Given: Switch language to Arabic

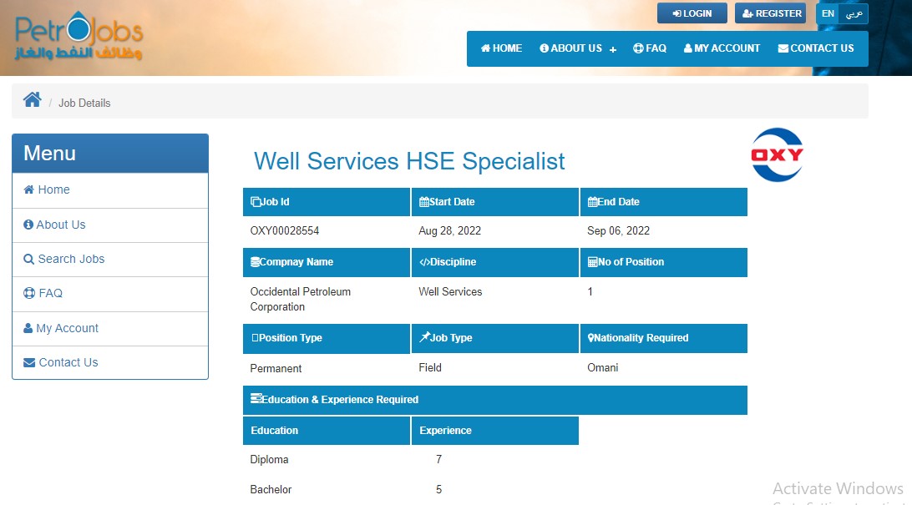Looking at the screenshot, I should pos(854,13).
